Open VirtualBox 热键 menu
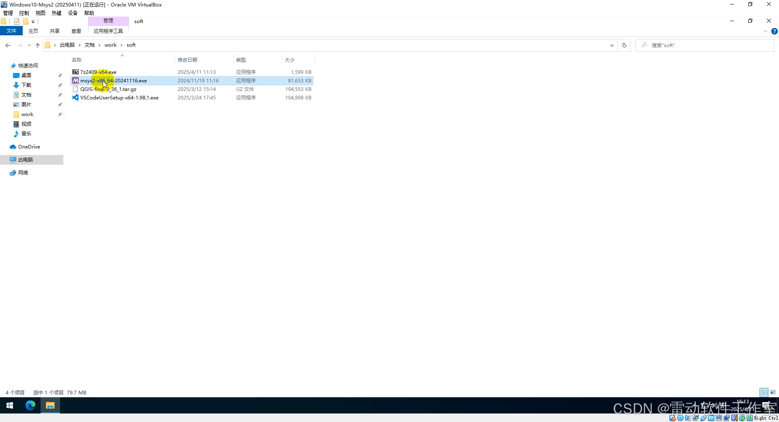Viewport: 779px width, 422px height. [57, 13]
